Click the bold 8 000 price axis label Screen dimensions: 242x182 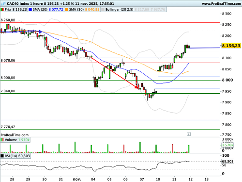[227, 80]
